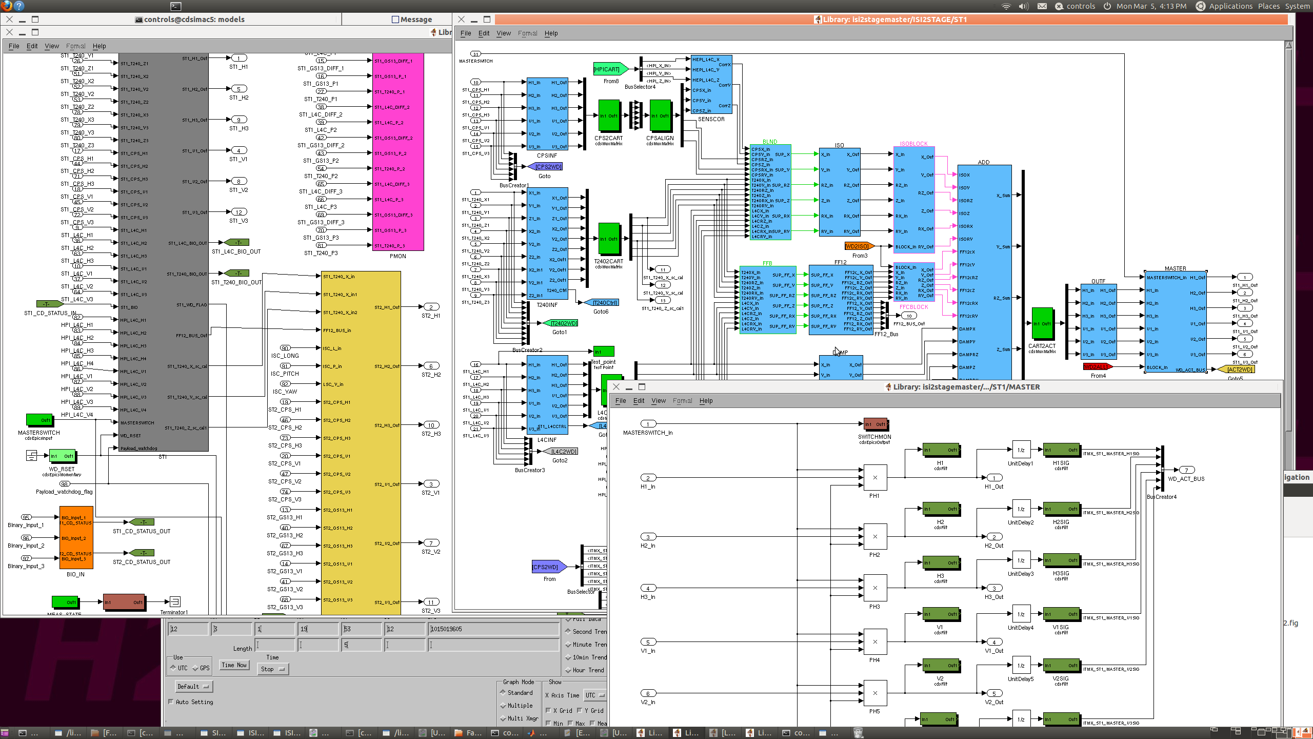Open File menu in ST1/MASTER window

click(x=621, y=401)
